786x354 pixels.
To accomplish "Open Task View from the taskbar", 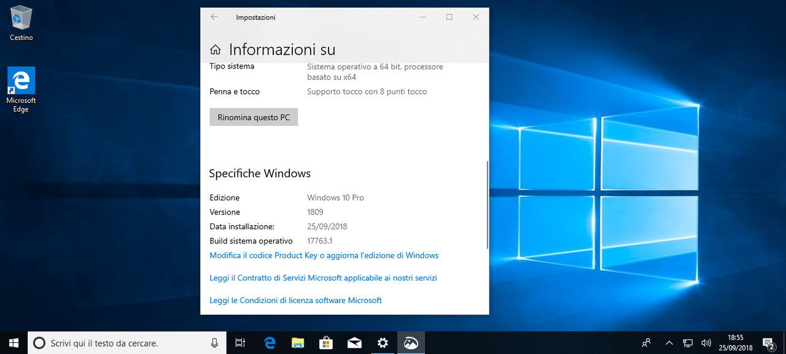I will tap(241, 344).
